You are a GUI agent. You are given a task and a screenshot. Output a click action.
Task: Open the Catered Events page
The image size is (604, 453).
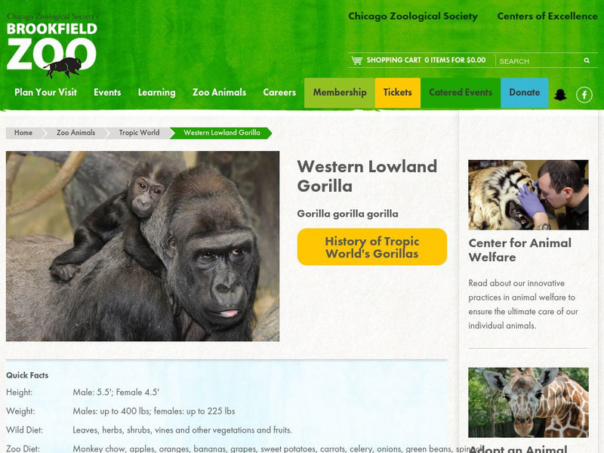pyautogui.click(x=461, y=93)
